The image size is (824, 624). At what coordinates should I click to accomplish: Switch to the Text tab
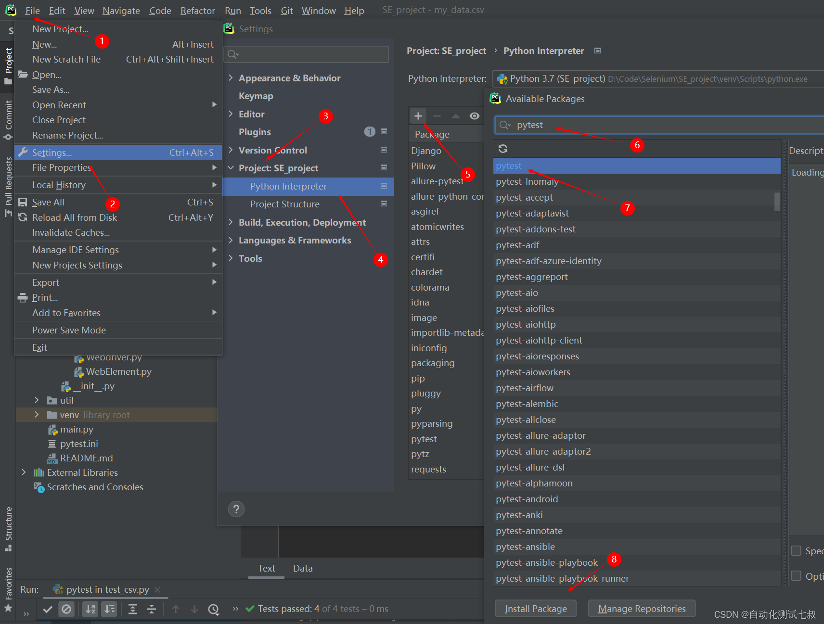[x=266, y=568]
